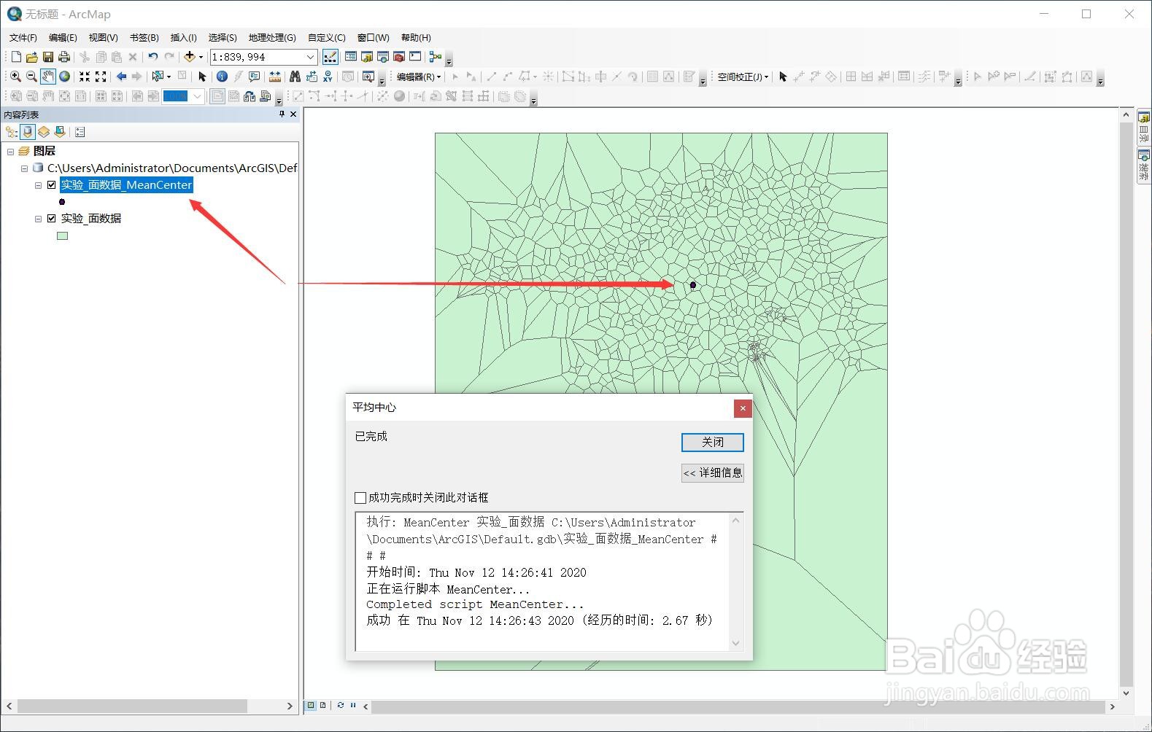Toggle visibility of 实验_面数据 layer

(x=52, y=219)
